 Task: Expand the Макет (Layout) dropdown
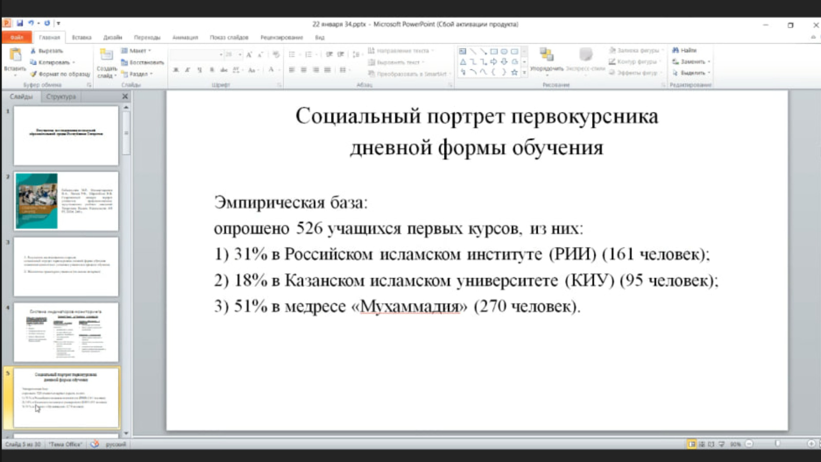point(137,51)
